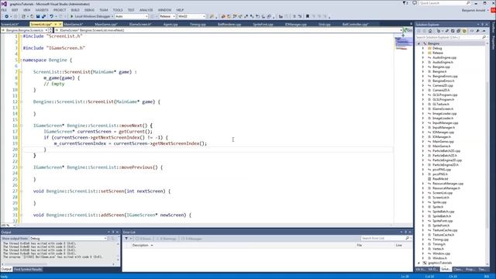Switch to the SpriteFont.cpp tab
496x279 pixels.
[263, 24]
